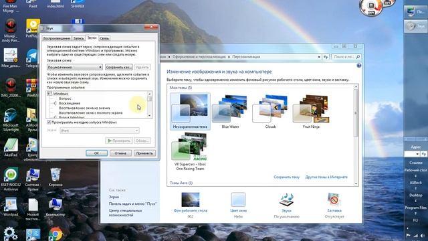This screenshot has height=241, width=428.
Task: Open the PotPlayer desktop shortcut
Action: pyautogui.click(x=33, y=28)
